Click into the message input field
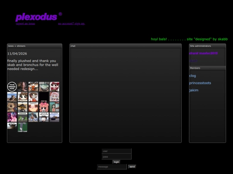233x174 pixels. (112, 167)
